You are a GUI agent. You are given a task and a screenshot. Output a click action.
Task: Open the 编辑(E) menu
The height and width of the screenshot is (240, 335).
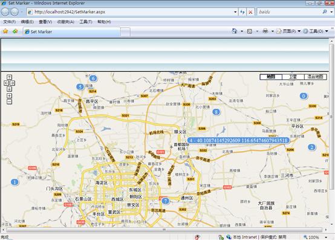pyautogui.click(x=27, y=22)
